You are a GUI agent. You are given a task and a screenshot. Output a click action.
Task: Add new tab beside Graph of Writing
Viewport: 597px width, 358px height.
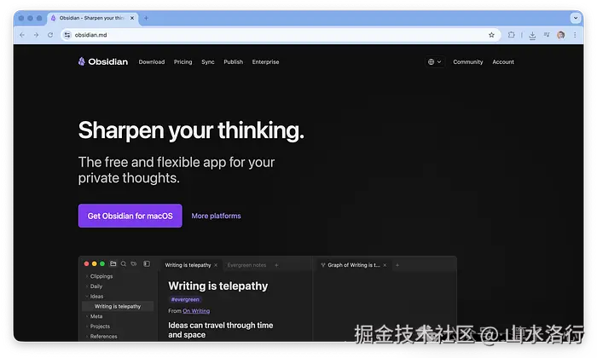point(397,265)
